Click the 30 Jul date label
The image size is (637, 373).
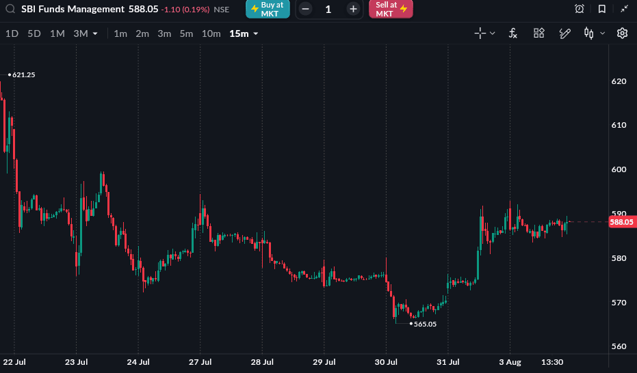[x=386, y=362]
